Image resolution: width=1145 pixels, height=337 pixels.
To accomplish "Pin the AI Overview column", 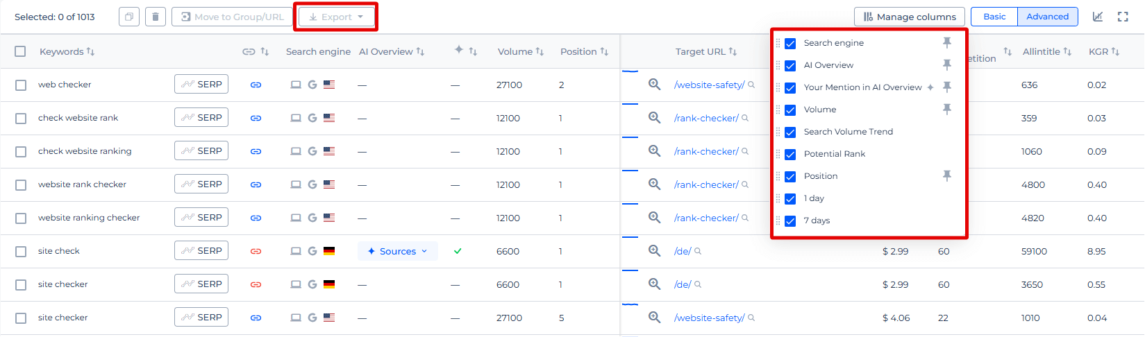I will click(x=946, y=65).
